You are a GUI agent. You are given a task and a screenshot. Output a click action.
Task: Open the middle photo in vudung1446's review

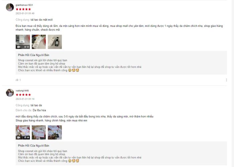point(39,132)
